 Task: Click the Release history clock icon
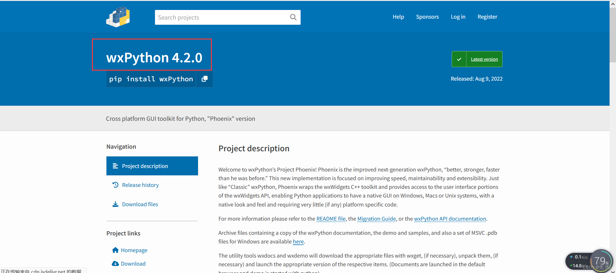(x=115, y=185)
